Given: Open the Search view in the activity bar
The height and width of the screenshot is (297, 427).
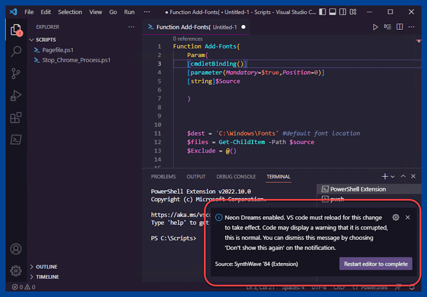Looking at the screenshot, I should (x=16, y=51).
